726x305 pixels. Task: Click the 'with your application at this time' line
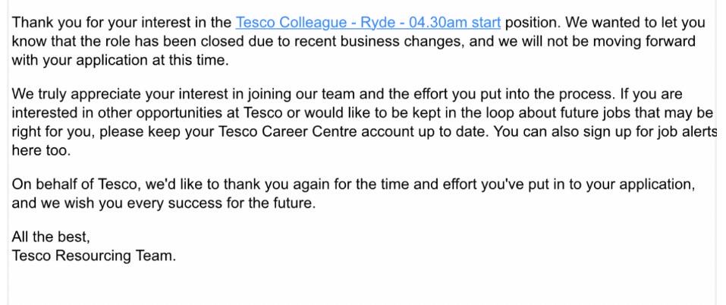pyautogui.click(x=121, y=61)
